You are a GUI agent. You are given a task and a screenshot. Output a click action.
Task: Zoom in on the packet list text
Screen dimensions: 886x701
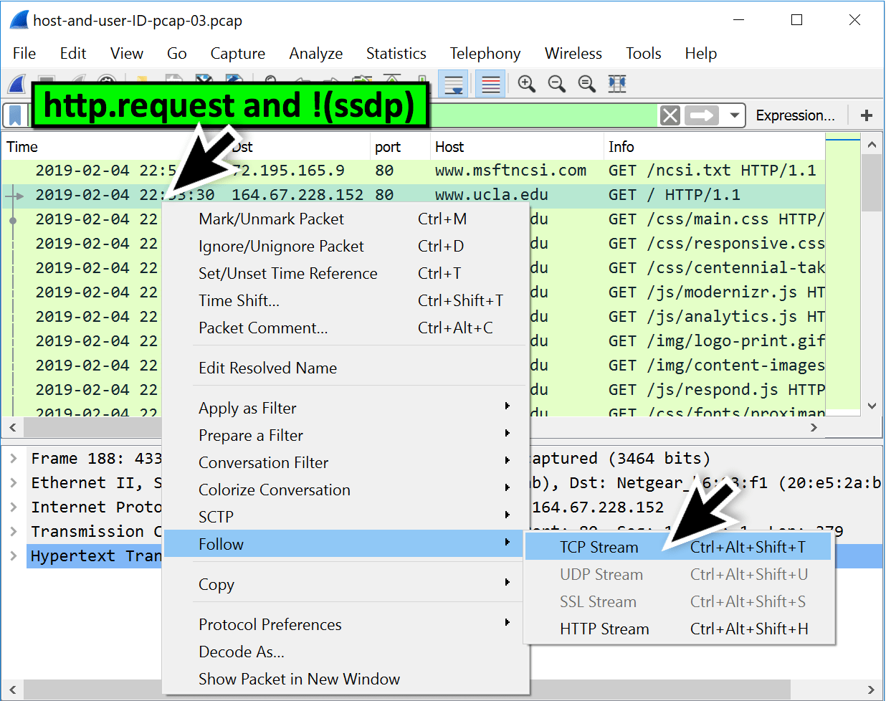click(527, 84)
